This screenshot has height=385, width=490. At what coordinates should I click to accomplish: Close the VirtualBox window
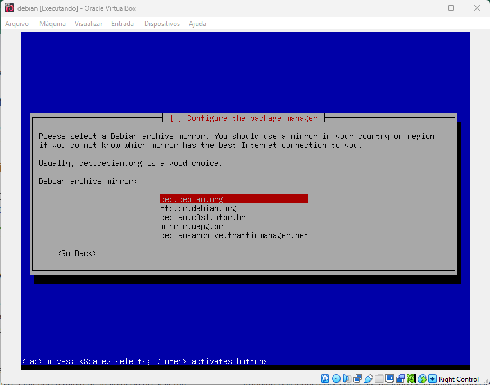click(x=477, y=8)
